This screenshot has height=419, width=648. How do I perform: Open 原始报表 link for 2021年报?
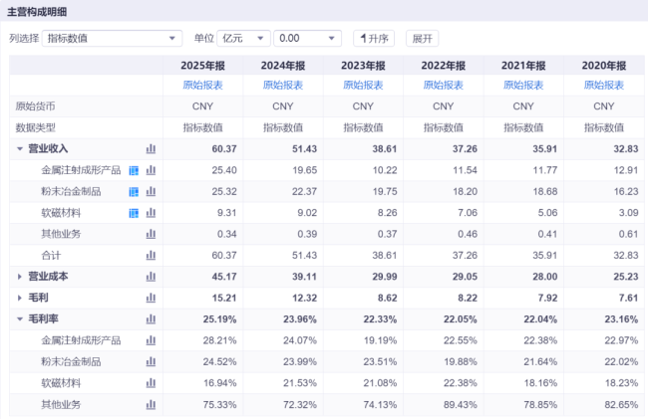point(523,86)
